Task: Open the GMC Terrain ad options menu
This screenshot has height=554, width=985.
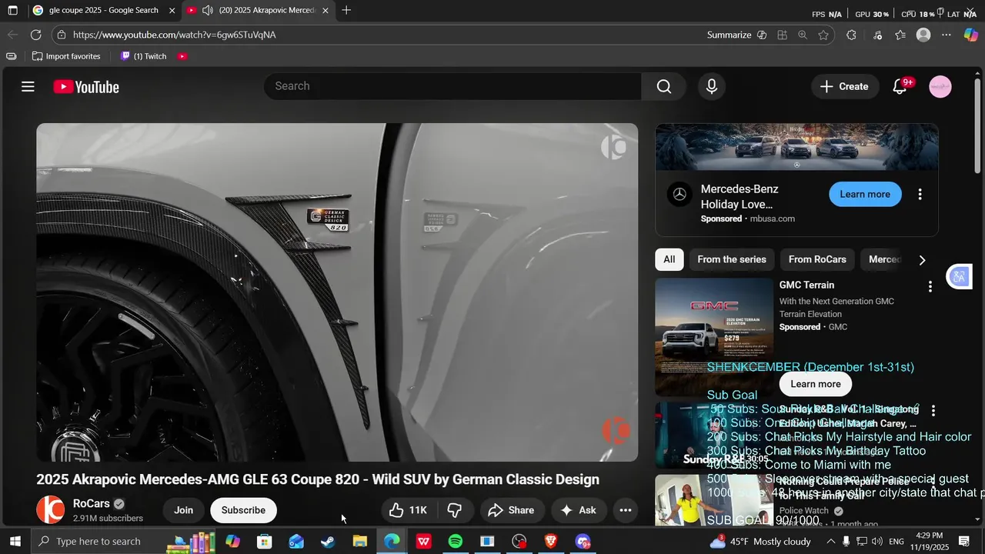Action: click(x=930, y=286)
